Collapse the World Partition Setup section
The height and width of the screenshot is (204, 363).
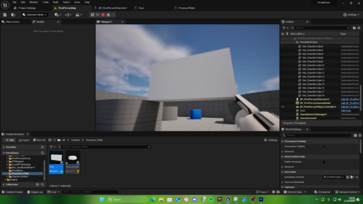[282, 156]
